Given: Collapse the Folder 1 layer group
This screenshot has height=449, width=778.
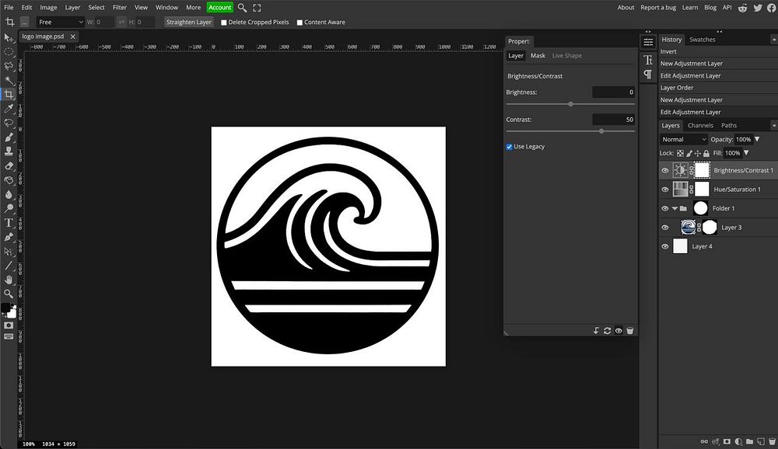Looking at the screenshot, I should coord(675,208).
